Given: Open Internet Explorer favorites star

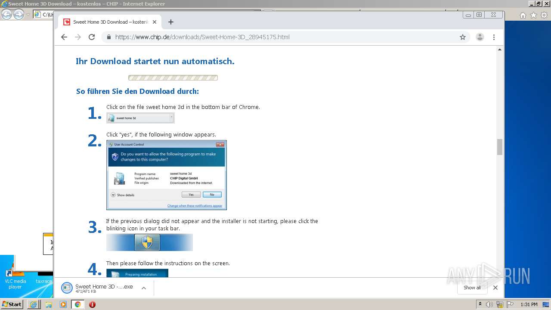Looking at the screenshot, I should point(533,15).
